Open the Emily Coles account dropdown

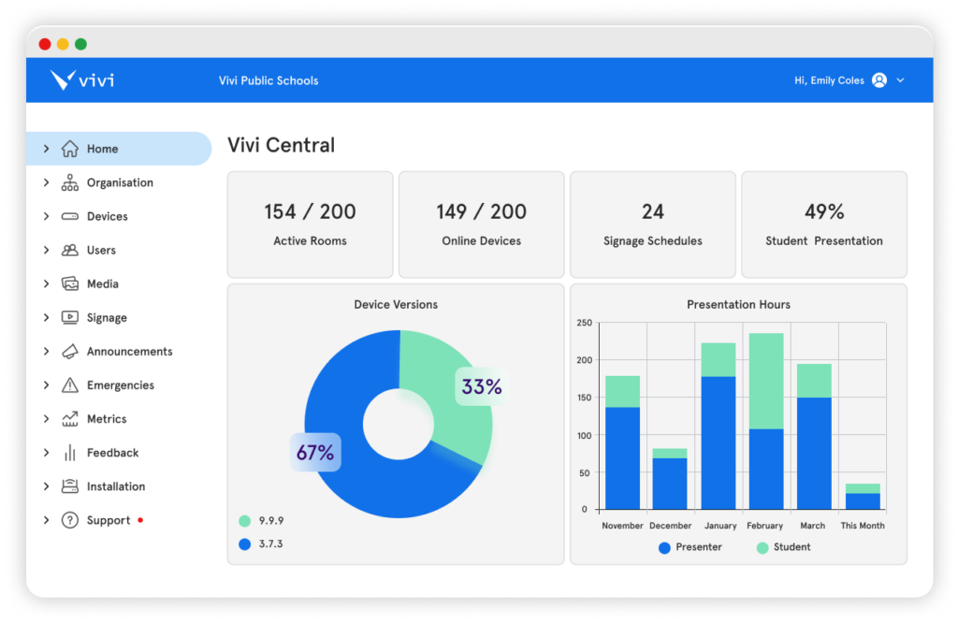click(x=849, y=80)
